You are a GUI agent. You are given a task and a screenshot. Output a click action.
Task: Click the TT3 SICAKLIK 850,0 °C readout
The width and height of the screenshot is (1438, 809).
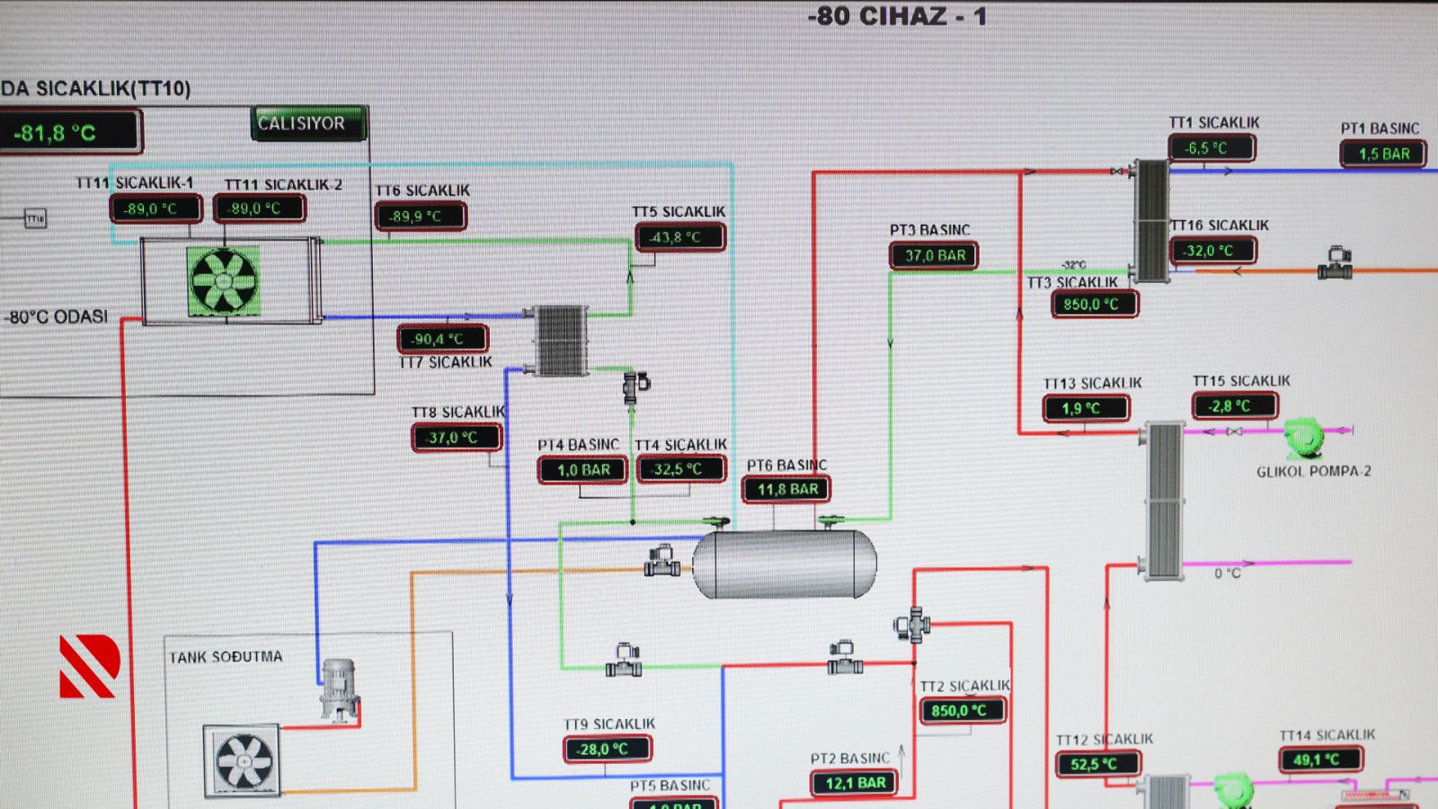(1093, 305)
